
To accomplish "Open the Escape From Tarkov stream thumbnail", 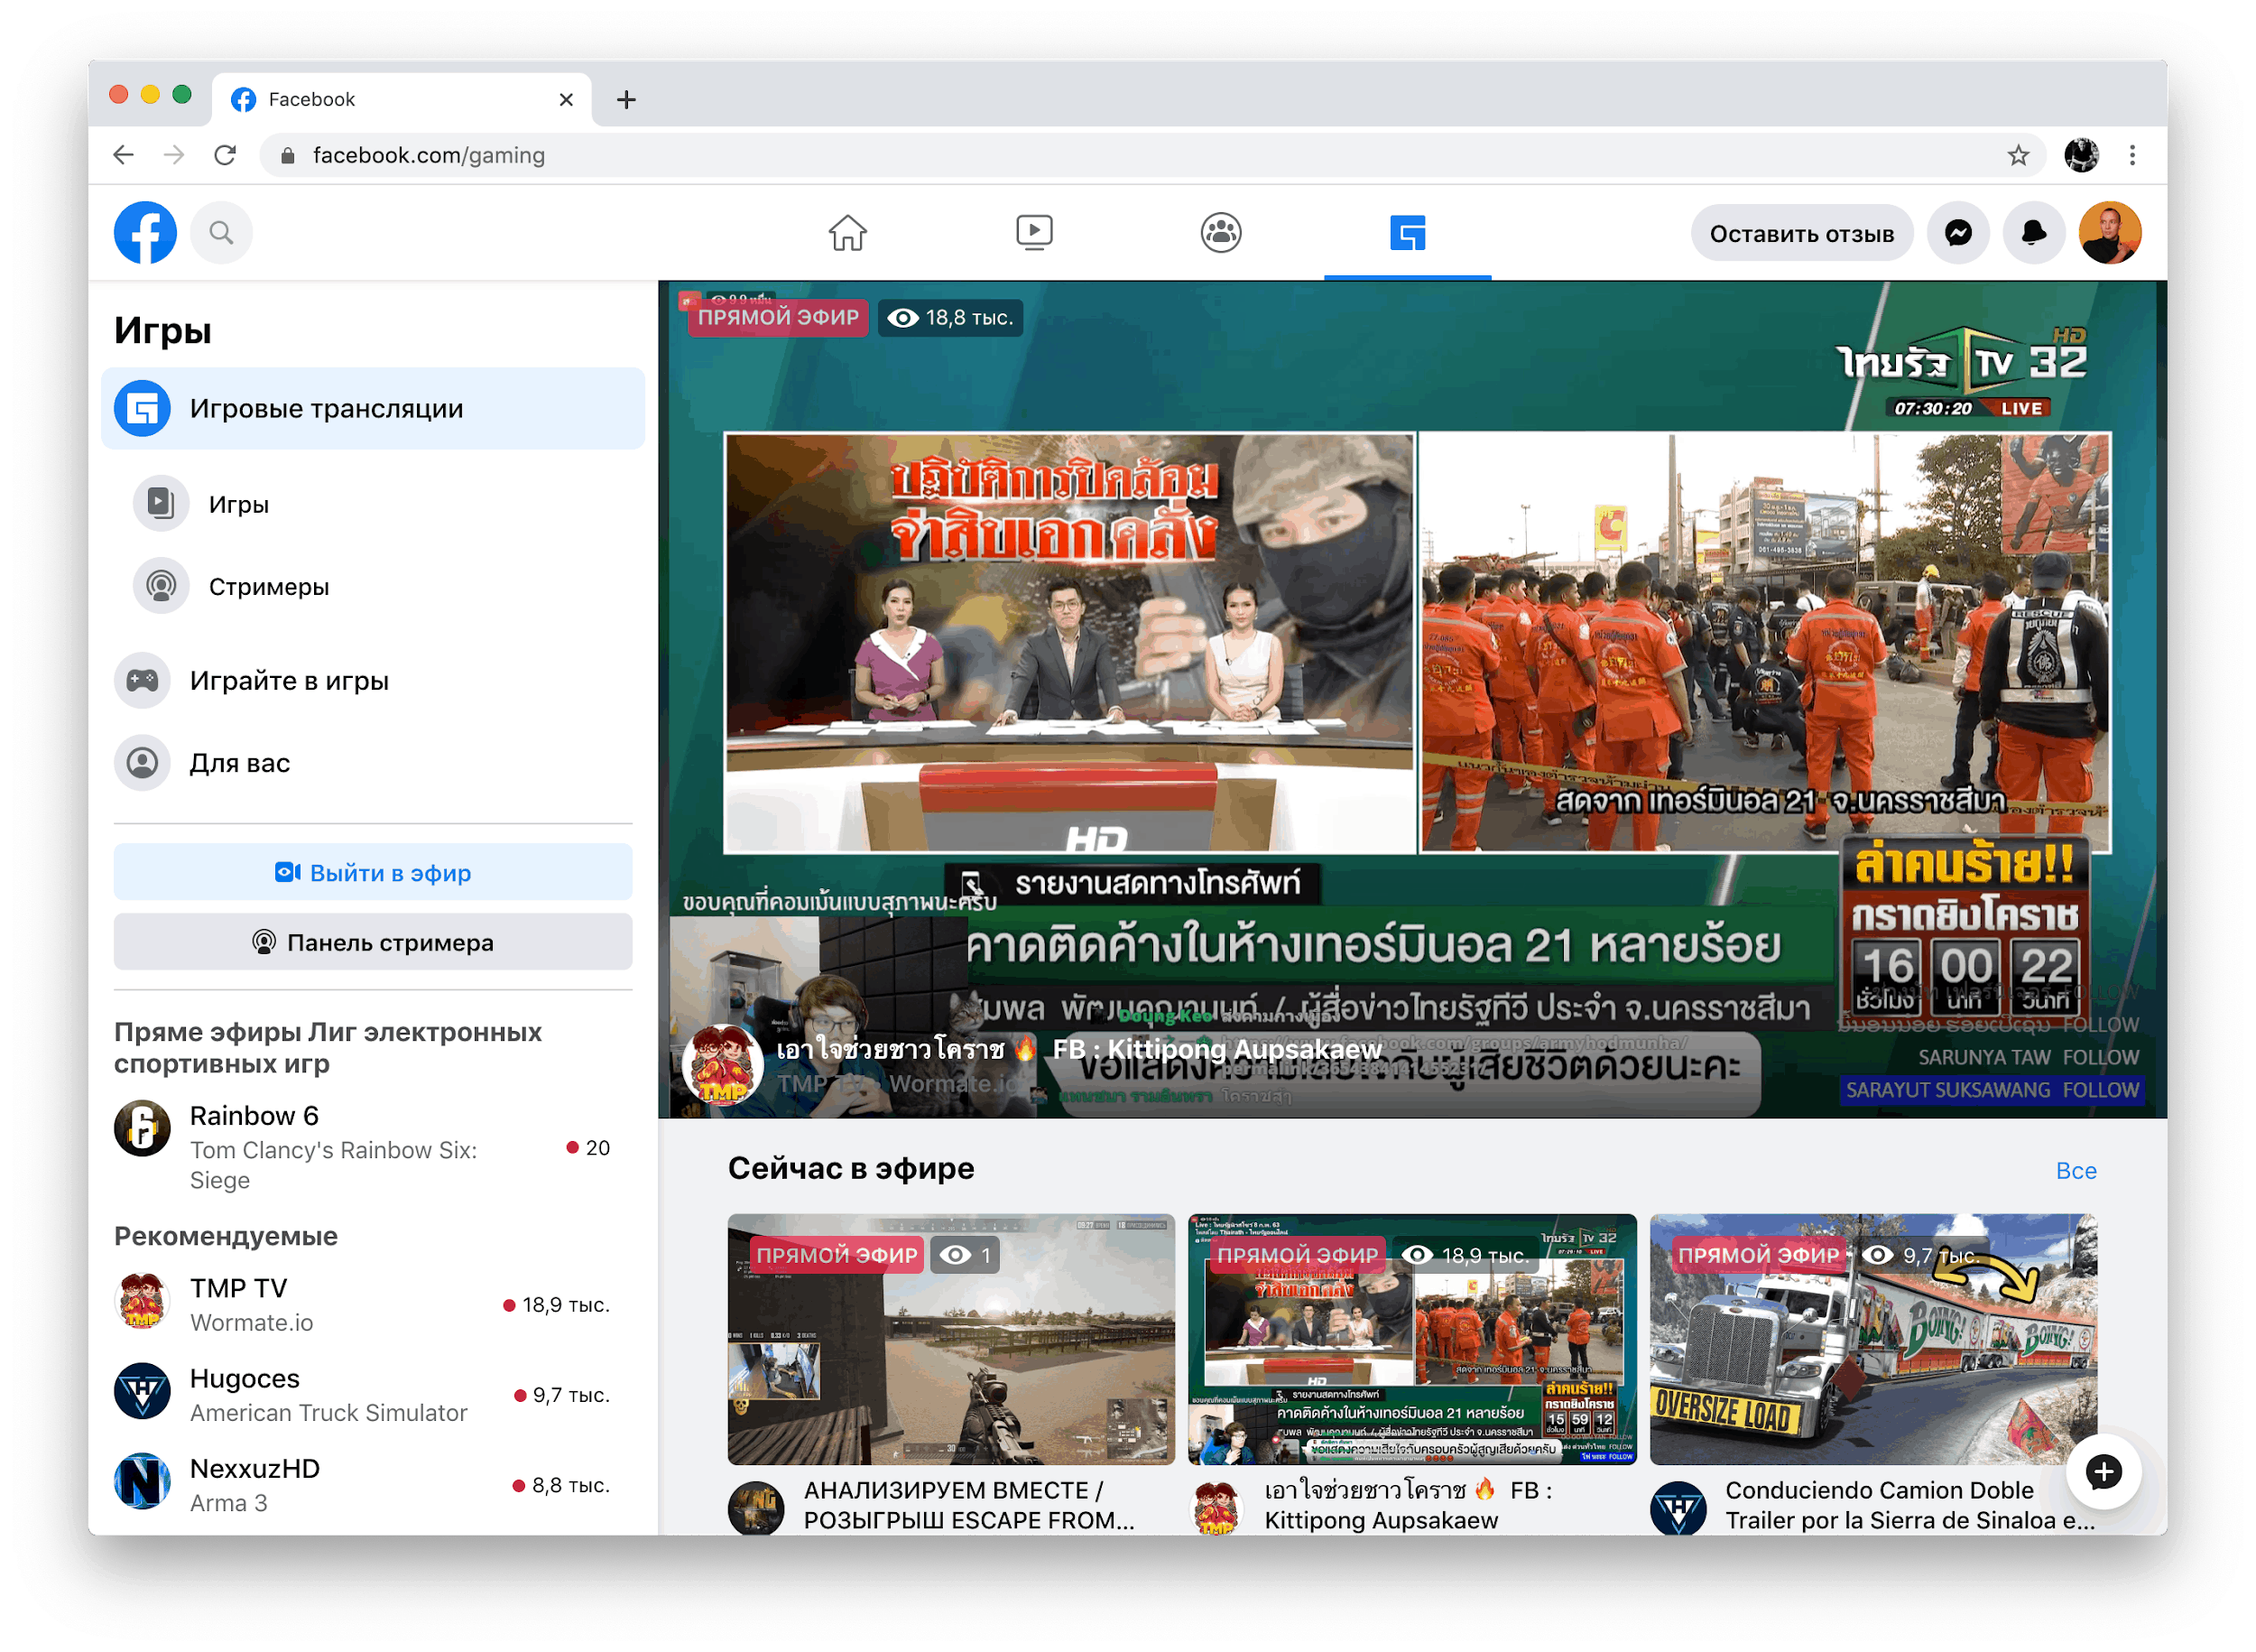I will (949, 1339).
